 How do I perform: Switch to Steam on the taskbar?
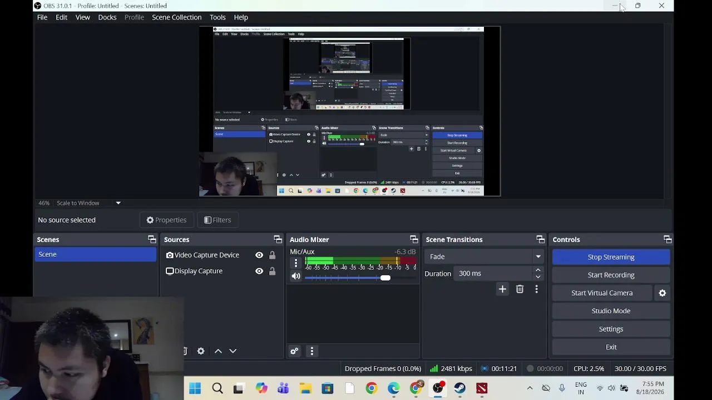point(460,388)
